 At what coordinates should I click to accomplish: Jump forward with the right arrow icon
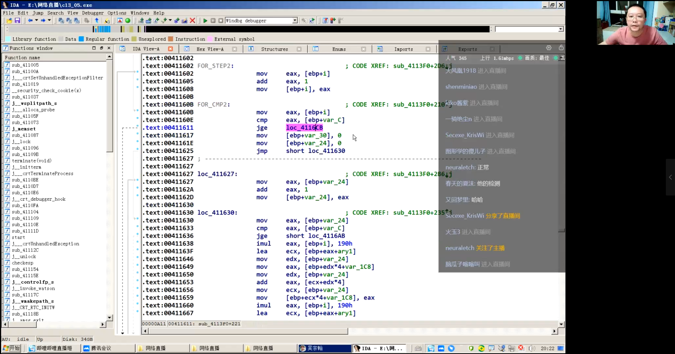(x=43, y=21)
